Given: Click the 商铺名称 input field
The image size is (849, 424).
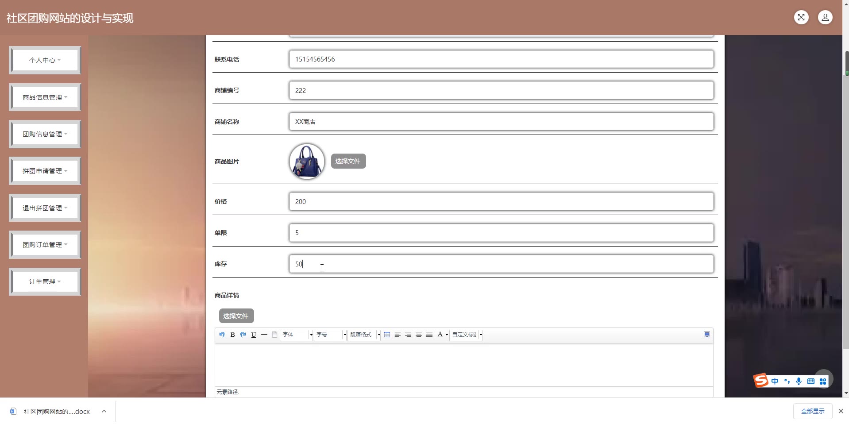Looking at the screenshot, I should pyautogui.click(x=501, y=122).
